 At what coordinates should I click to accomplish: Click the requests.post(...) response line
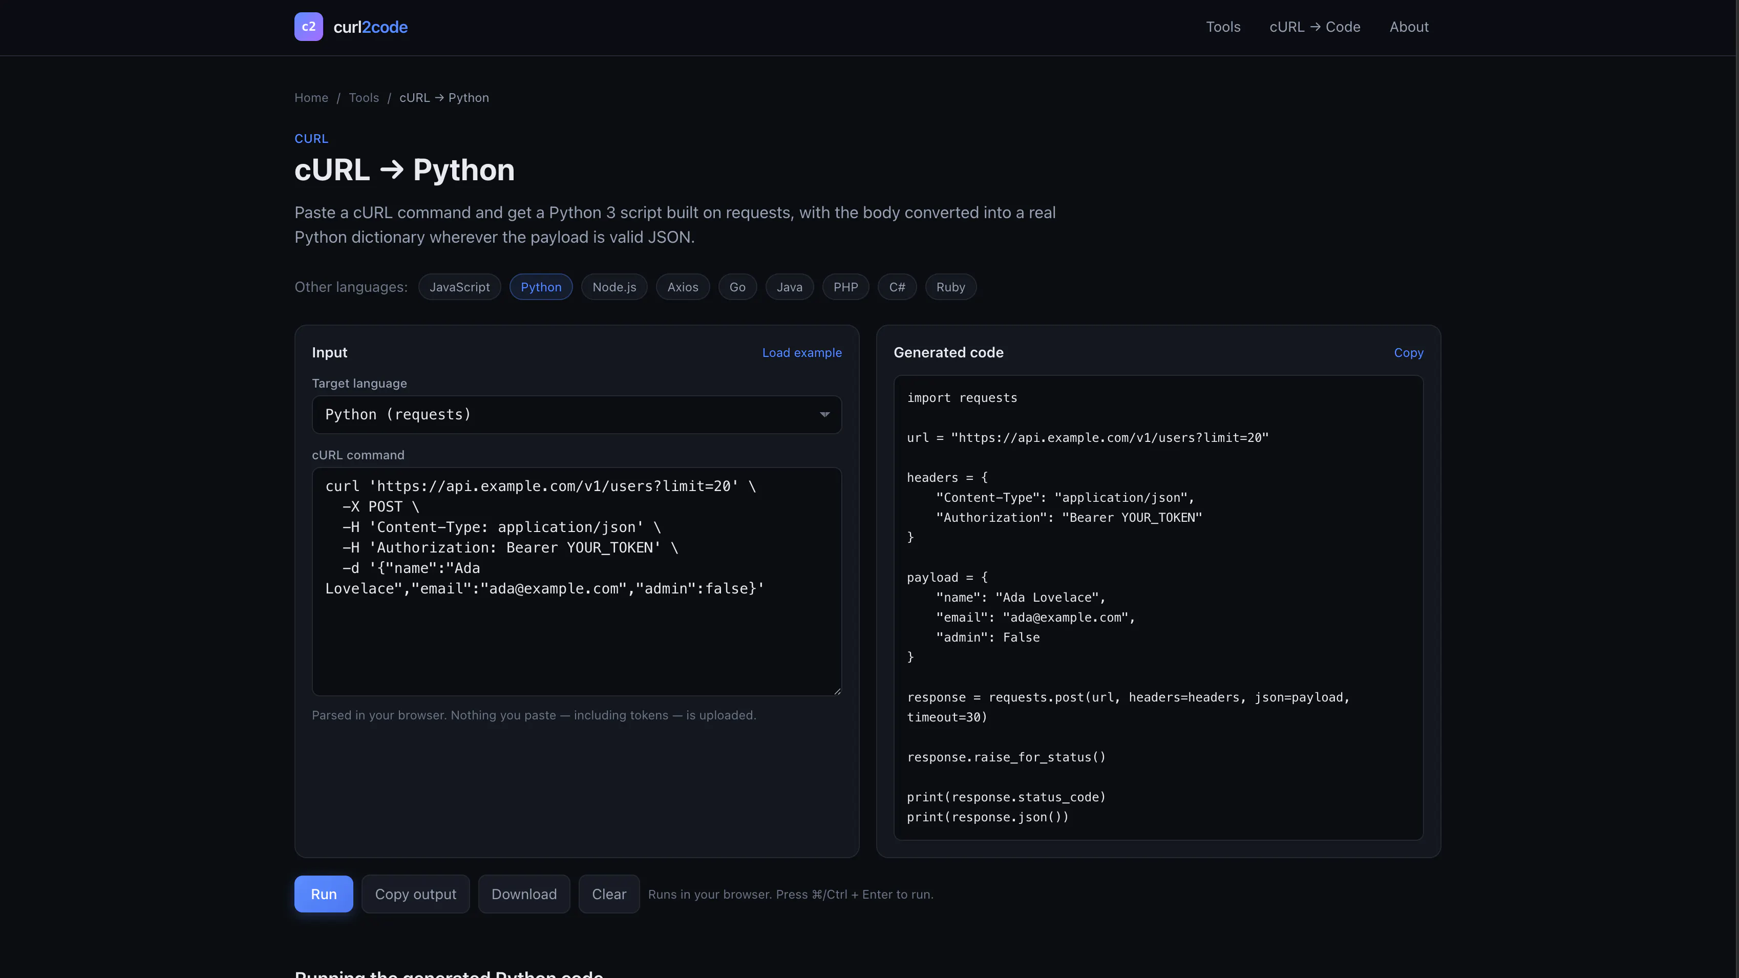coord(1128,707)
